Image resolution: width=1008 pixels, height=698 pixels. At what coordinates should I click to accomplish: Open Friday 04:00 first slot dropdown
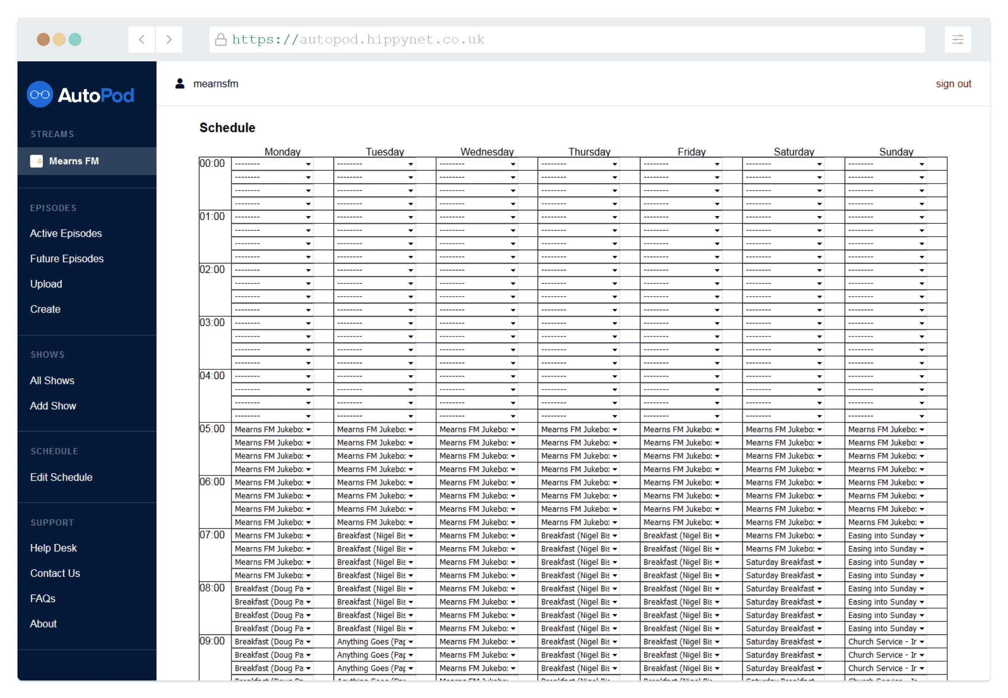(681, 376)
